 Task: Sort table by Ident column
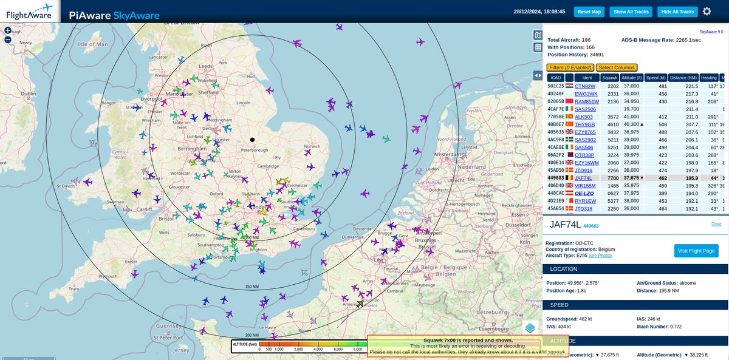(x=587, y=78)
